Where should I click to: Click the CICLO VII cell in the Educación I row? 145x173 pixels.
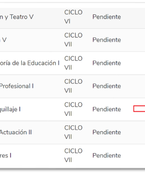pyautogui.click(x=73, y=63)
